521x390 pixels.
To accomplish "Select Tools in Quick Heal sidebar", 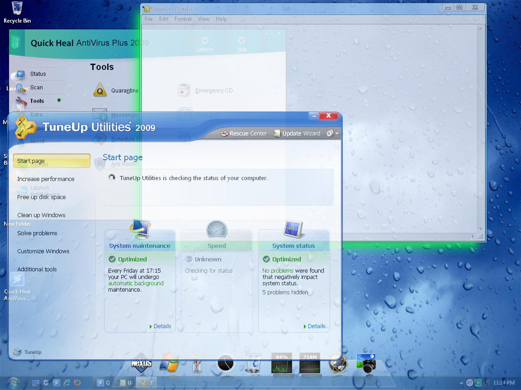I will 37,101.
